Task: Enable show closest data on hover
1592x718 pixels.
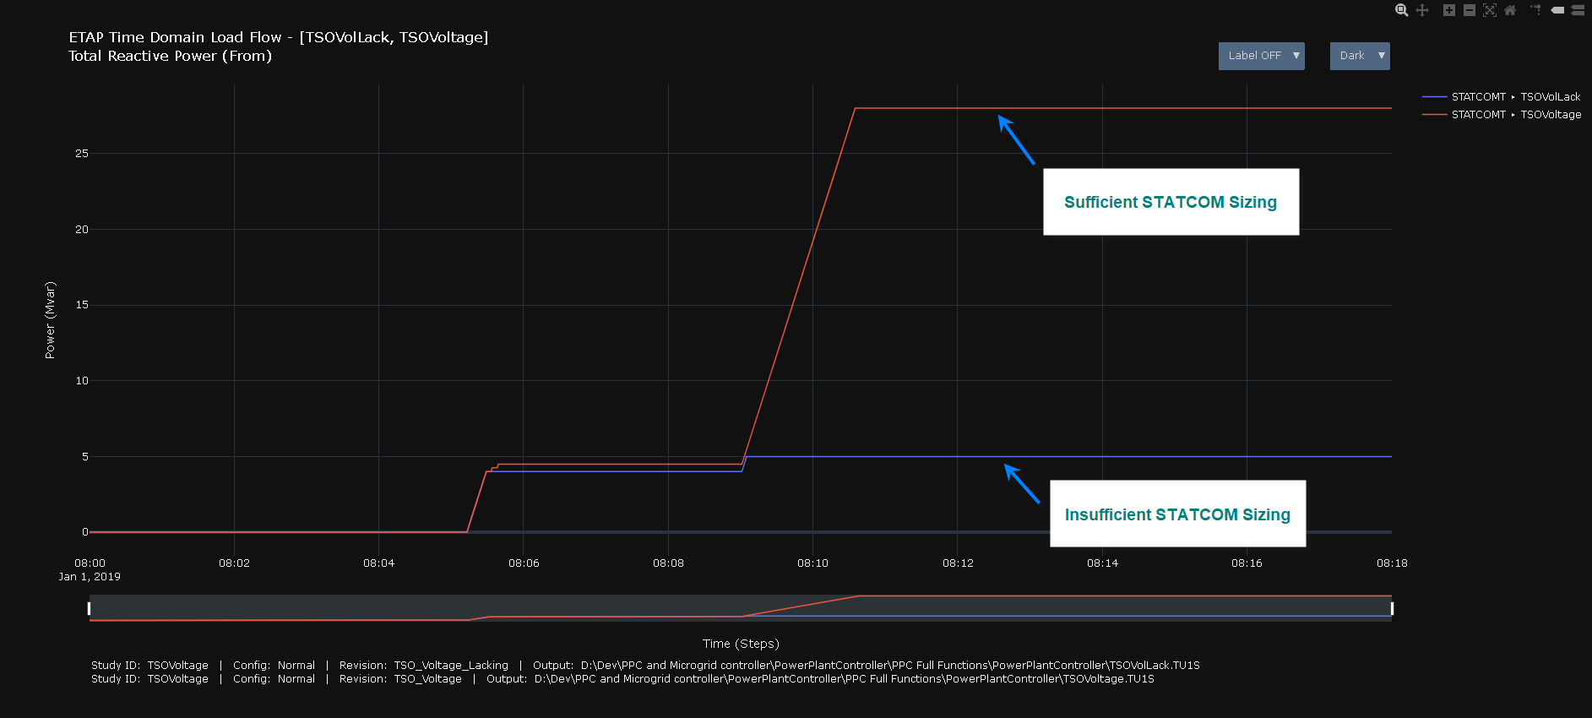Action: coord(1557,10)
